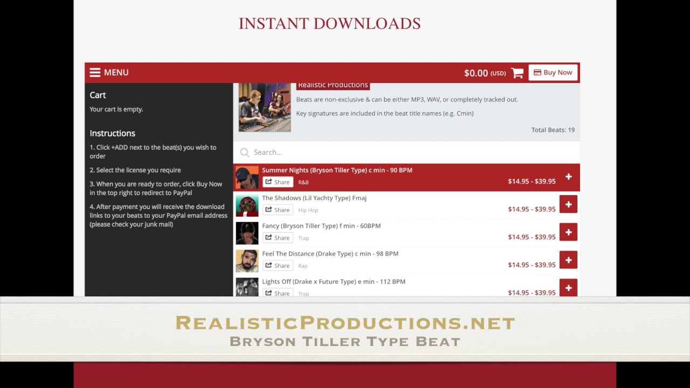Share the Lights Off beat
The height and width of the screenshot is (388, 690).
point(278,293)
